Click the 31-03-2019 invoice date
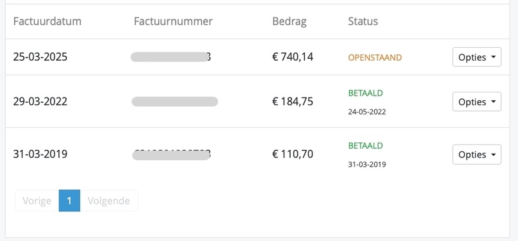 [40, 154]
